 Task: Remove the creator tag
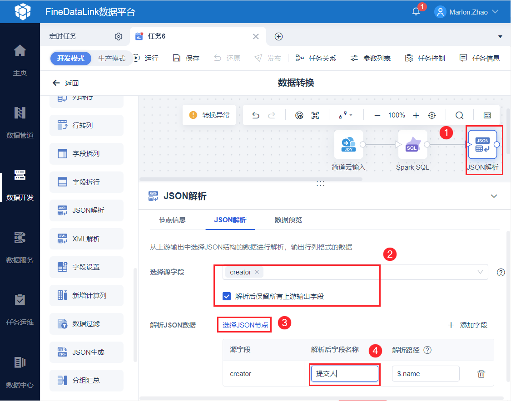tap(257, 272)
